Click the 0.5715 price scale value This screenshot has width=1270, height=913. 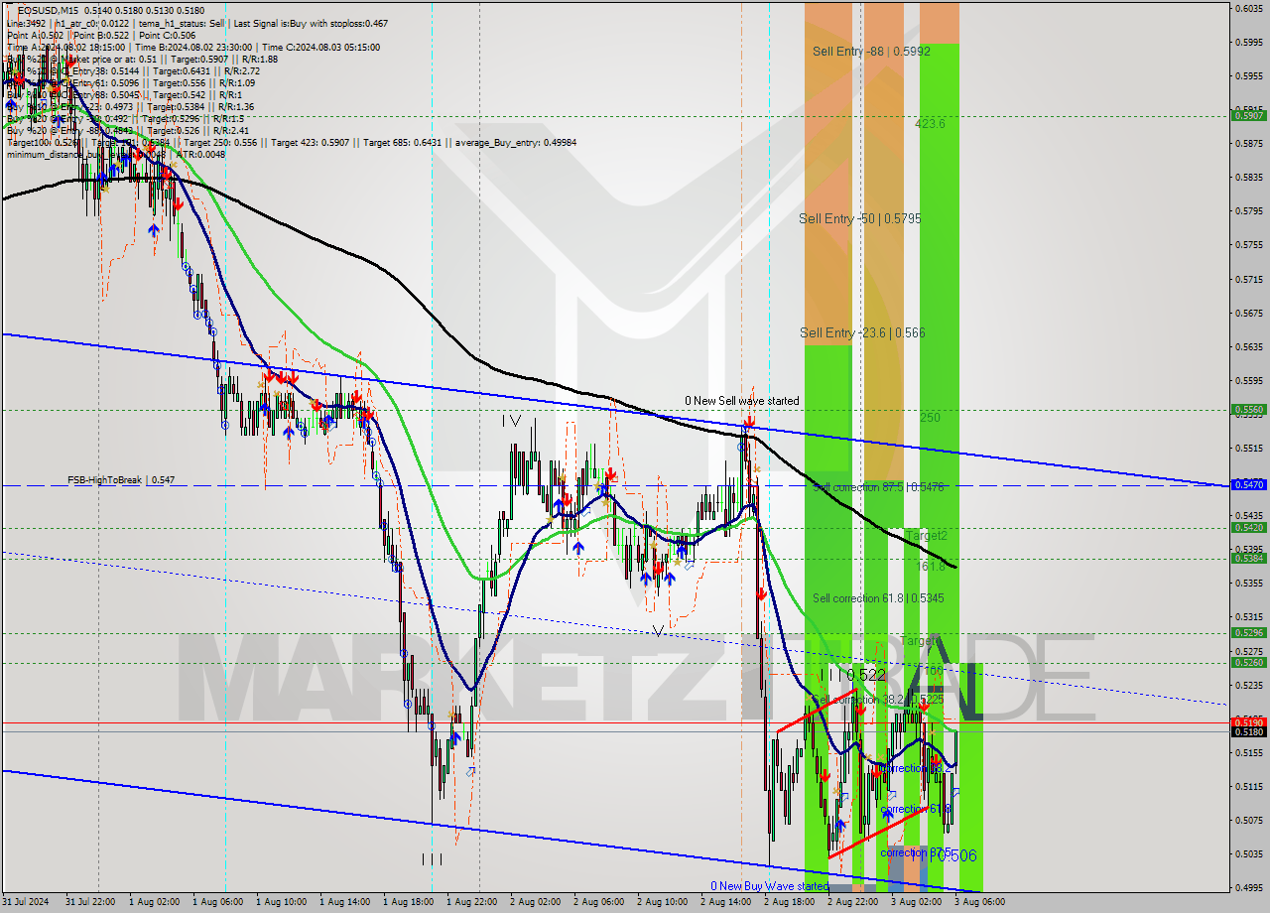[1248, 279]
